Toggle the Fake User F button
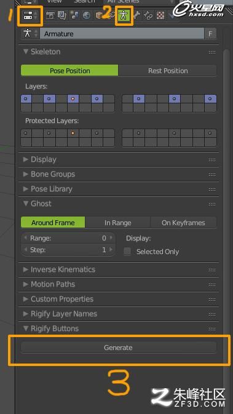 click(210, 34)
